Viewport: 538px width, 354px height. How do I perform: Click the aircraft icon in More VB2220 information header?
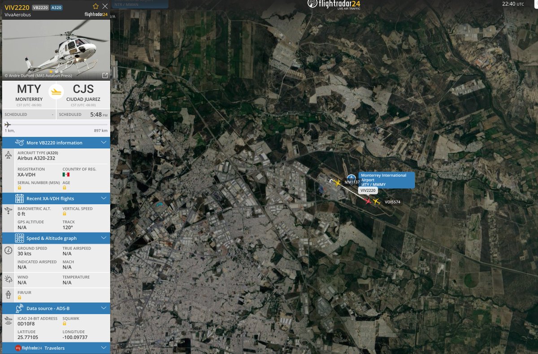click(19, 143)
